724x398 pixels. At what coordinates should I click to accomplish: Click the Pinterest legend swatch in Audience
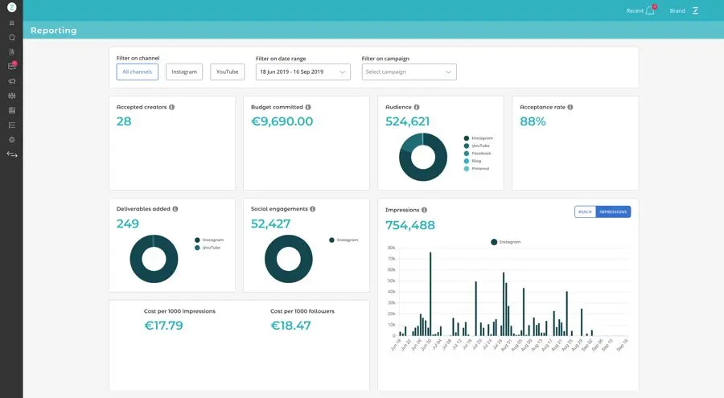(x=466, y=168)
